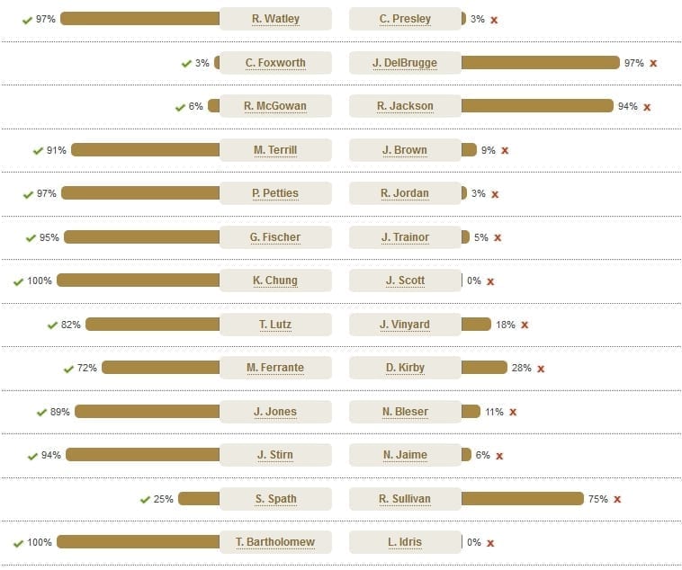Open the N. Bleser fighter link
Image resolution: width=682 pixels, height=570 pixels.
(x=405, y=411)
